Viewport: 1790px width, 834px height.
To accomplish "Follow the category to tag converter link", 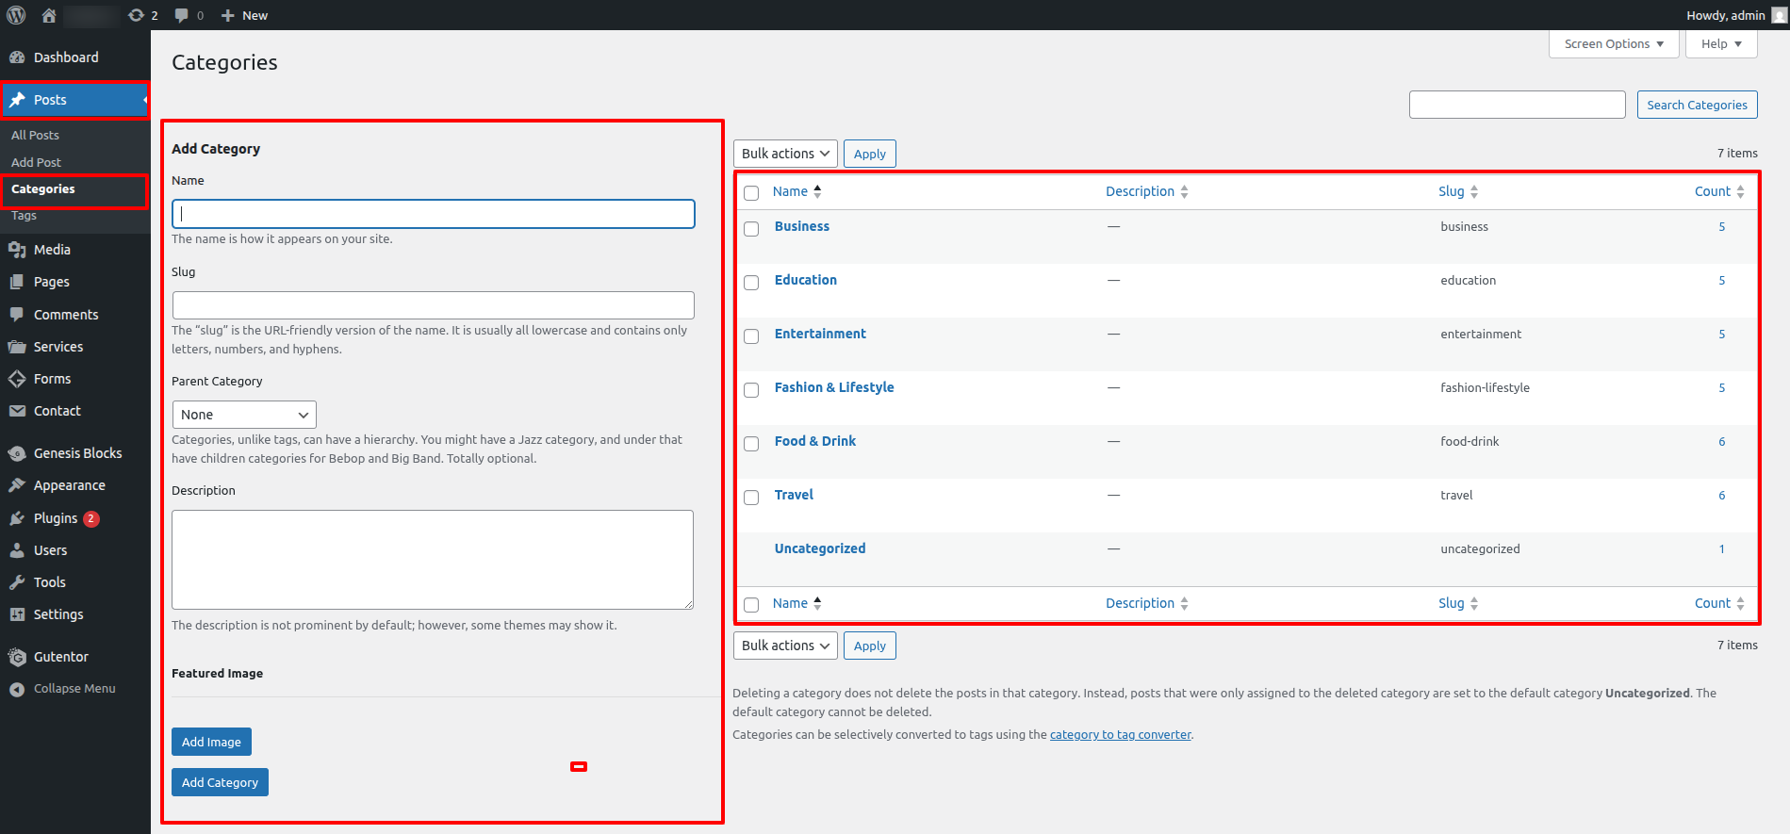I will point(1120,735).
